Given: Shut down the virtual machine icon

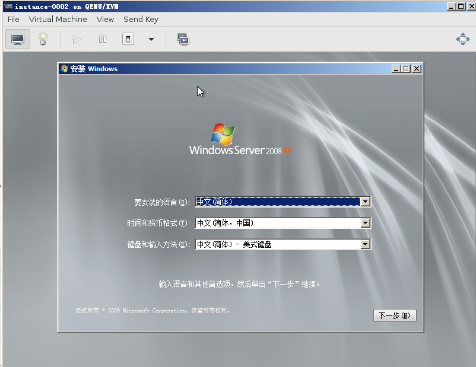Looking at the screenshot, I should (x=128, y=39).
